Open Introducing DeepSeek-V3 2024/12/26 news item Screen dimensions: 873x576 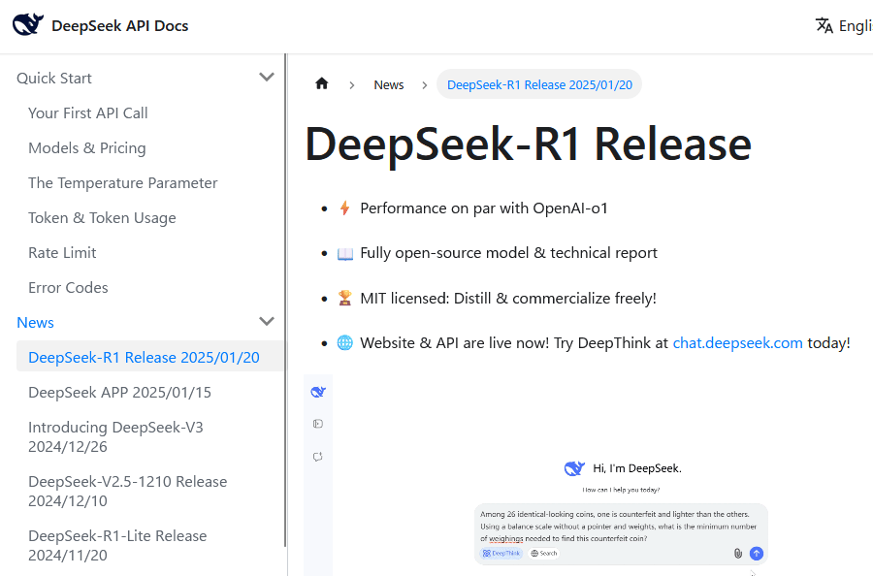[115, 437]
